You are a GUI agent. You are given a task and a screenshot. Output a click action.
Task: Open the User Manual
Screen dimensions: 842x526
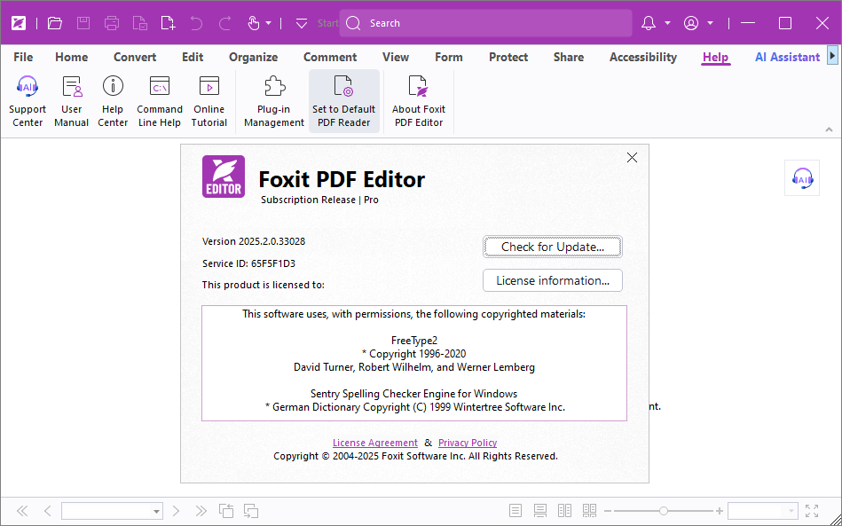(71, 101)
